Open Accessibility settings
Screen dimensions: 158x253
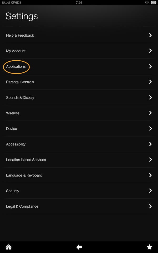click(x=79, y=144)
